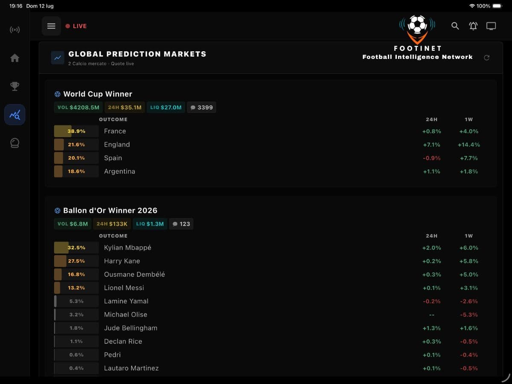Open the screen cast icon

491,26
